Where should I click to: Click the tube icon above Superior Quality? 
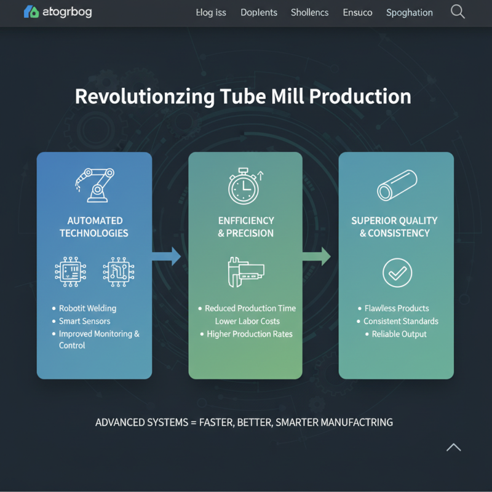396,184
